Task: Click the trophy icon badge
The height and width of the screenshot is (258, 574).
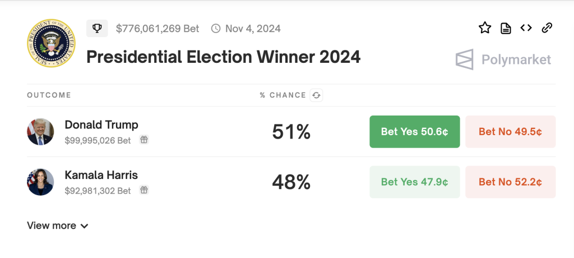Action: pos(97,28)
